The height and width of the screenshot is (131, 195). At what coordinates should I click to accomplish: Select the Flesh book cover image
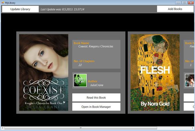pyautogui.click(x=155, y=72)
